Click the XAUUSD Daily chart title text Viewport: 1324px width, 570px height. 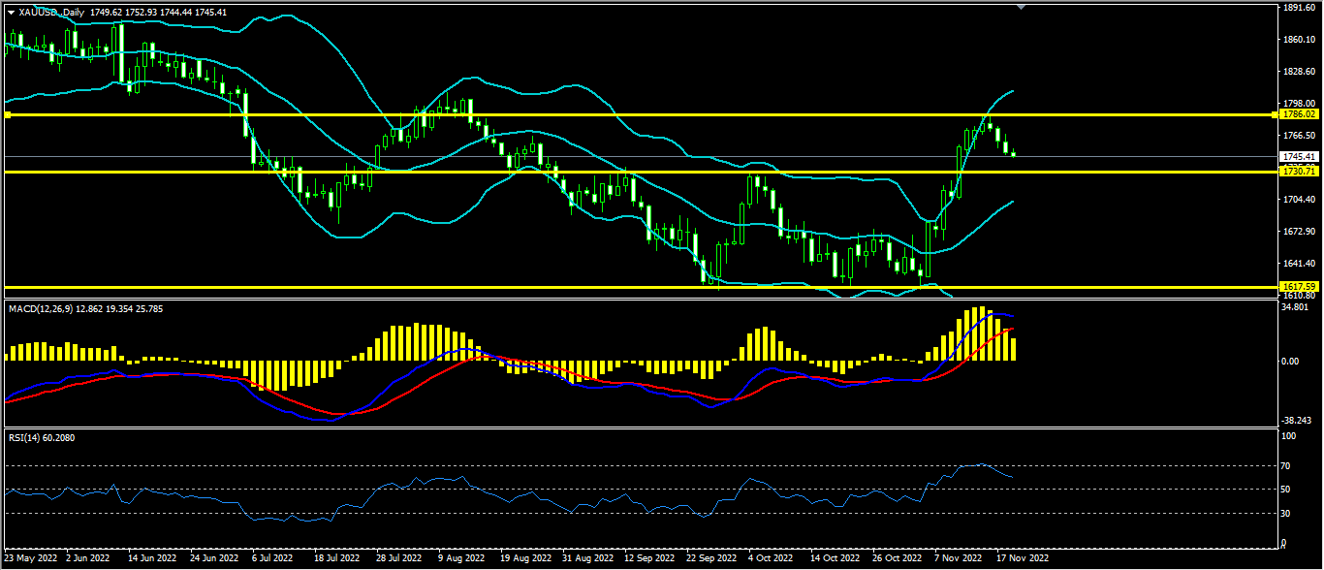(52, 12)
